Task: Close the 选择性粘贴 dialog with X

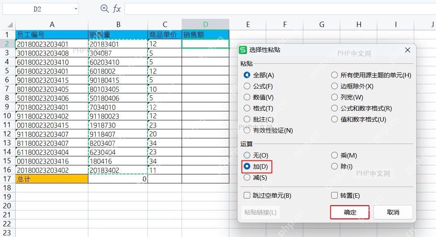Action: click(408, 50)
